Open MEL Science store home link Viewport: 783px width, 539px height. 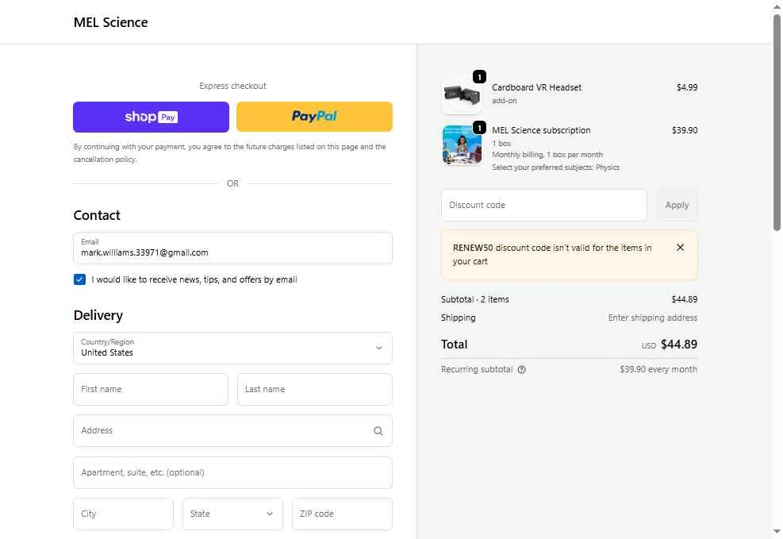click(110, 22)
